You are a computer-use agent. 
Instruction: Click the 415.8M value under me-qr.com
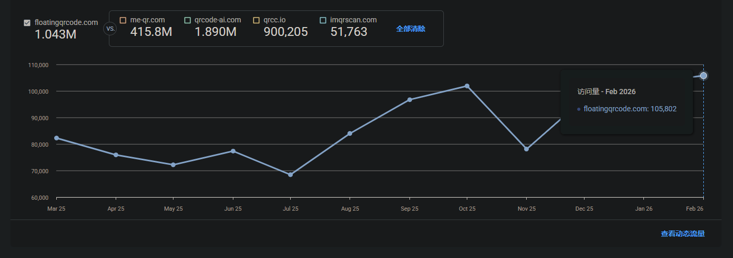(x=151, y=32)
